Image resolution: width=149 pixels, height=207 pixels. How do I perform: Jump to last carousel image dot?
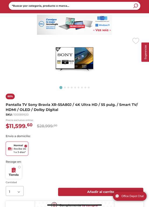point(89,88)
